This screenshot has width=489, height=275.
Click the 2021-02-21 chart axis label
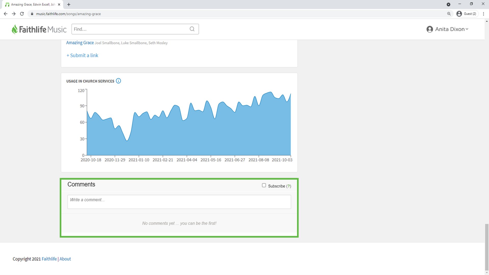(x=163, y=160)
